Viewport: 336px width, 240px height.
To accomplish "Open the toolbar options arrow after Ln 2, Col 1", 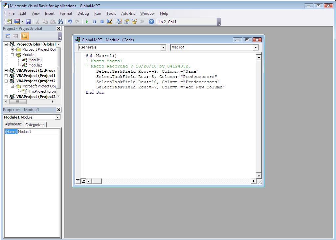I will point(219,22).
